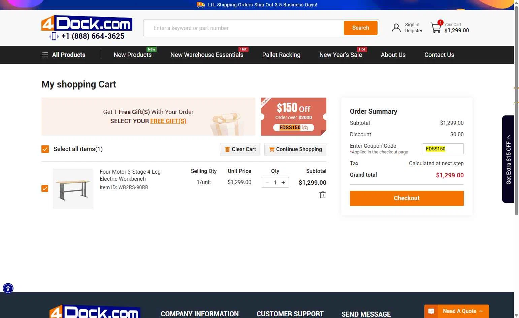Toggle the Select all items checkbox
Image resolution: width=519 pixels, height=318 pixels.
pyautogui.click(x=45, y=149)
